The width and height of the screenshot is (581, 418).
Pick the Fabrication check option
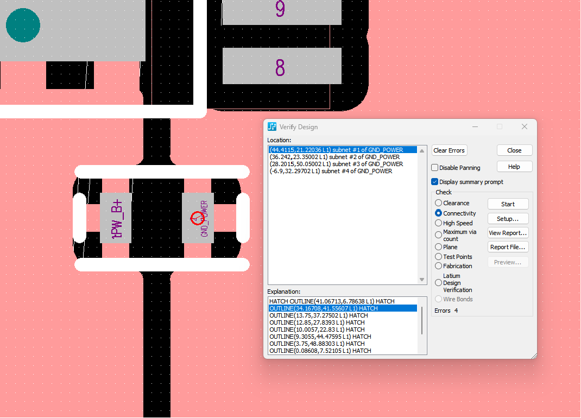coord(439,266)
